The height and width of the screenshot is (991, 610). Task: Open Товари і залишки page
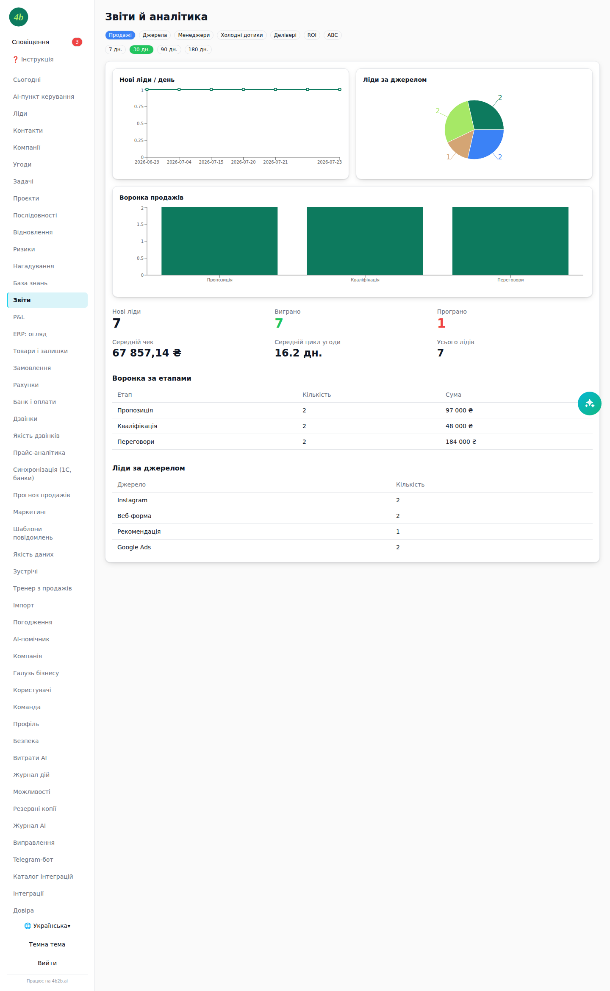pos(47,351)
